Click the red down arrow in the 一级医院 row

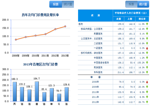147,48
